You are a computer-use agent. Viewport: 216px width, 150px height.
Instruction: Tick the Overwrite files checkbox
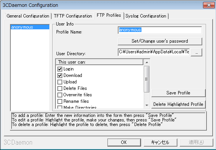tap(60, 95)
